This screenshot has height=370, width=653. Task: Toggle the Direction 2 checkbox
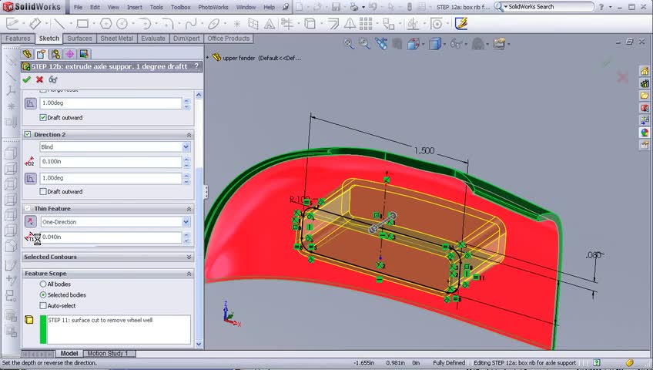coord(28,134)
